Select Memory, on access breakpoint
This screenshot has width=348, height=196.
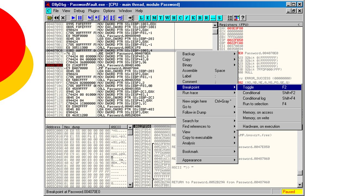coord(269,112)
